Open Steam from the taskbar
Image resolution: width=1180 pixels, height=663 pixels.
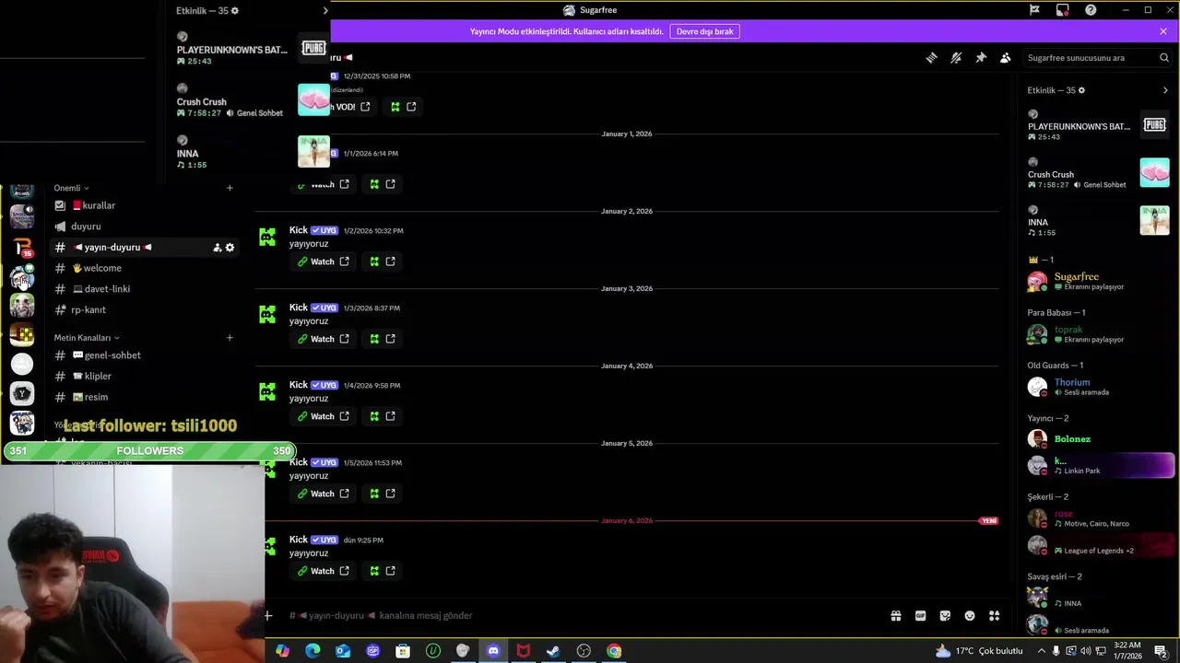point(553,651)
